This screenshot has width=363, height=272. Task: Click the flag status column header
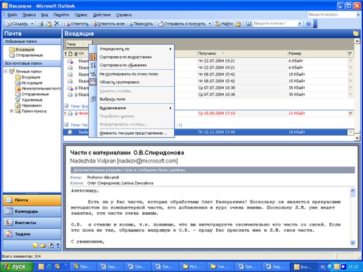(x=350, y=53)
